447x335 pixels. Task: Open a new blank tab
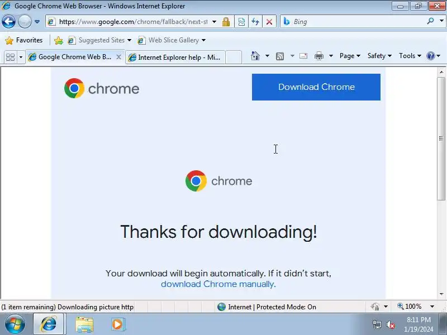[234, 58]
